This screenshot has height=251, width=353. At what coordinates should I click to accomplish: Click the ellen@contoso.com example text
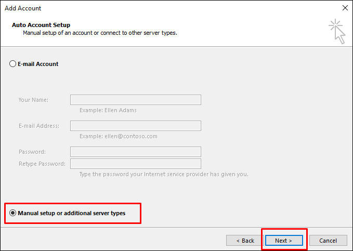[x=118, y=136]
